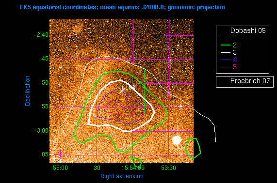Click the large bright star in the image

[177, 140]
